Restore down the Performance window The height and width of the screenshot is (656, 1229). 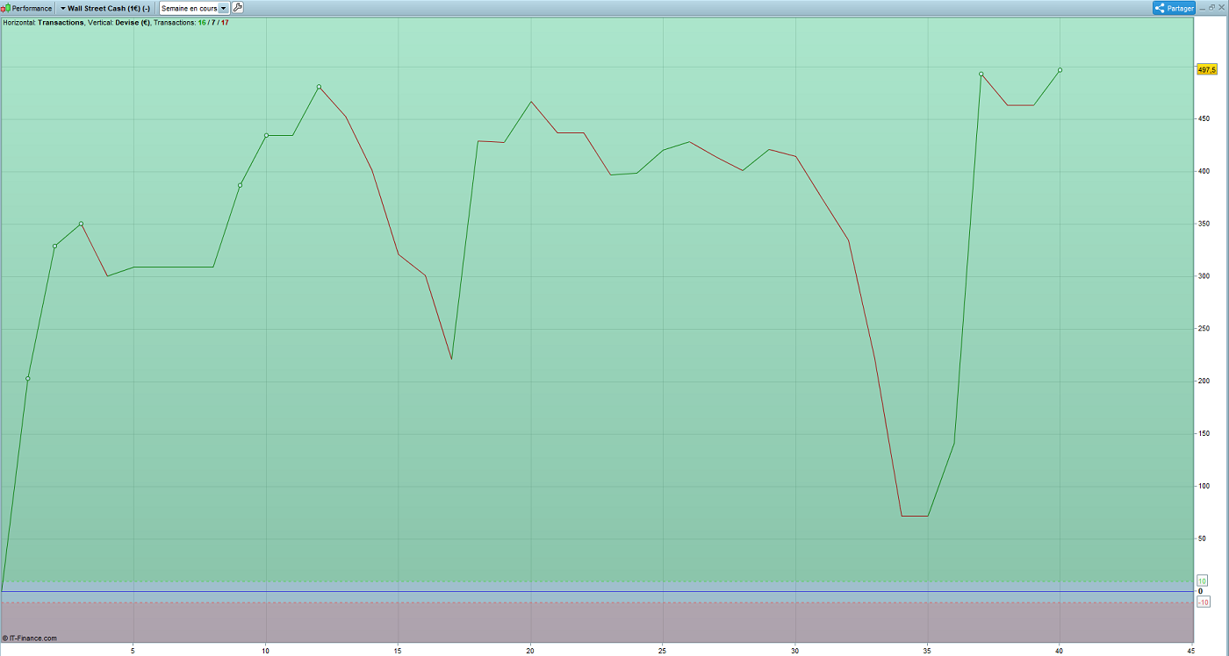point(1212,7)
